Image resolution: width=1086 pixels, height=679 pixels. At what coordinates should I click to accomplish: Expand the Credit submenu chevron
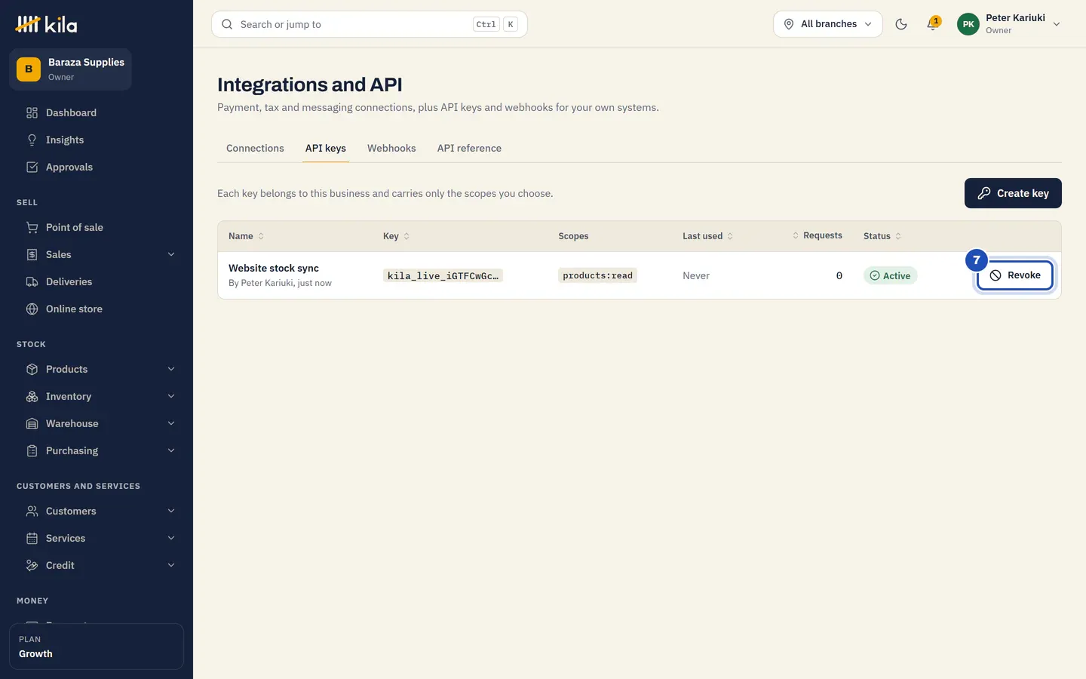pyautogui.click(x=171, y=565)
